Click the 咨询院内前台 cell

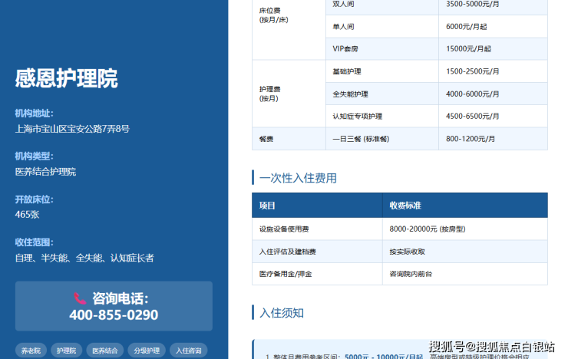(x=465, y=274)
